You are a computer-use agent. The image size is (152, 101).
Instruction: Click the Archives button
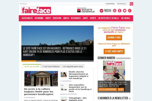click(x=121, y=89)
